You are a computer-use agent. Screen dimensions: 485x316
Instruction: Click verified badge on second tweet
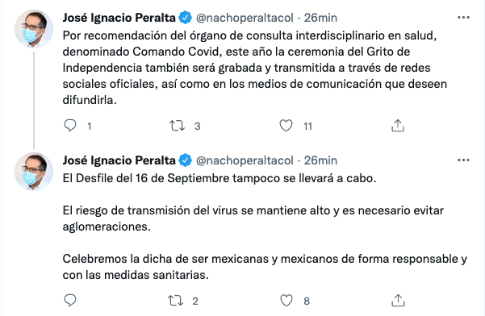click(186, 160)
